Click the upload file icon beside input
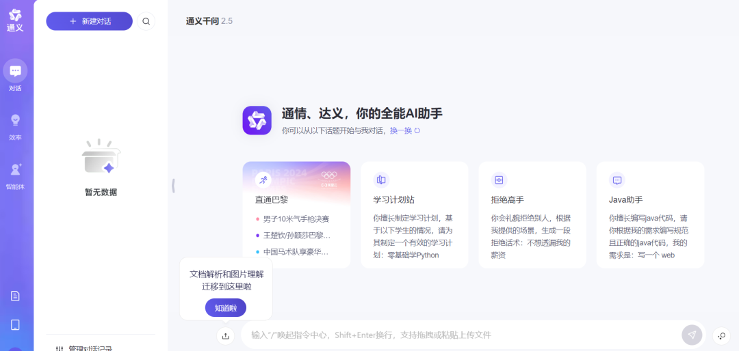This screenshot has height=351, width=739. (225, 335)
